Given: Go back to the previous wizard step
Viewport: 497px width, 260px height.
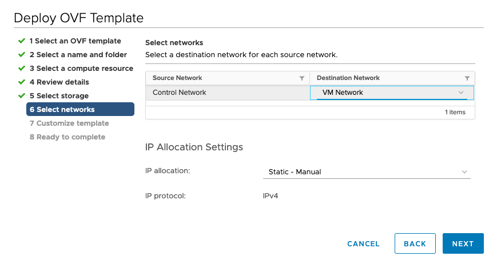Looking at the screenshot, I should (415, 243).
